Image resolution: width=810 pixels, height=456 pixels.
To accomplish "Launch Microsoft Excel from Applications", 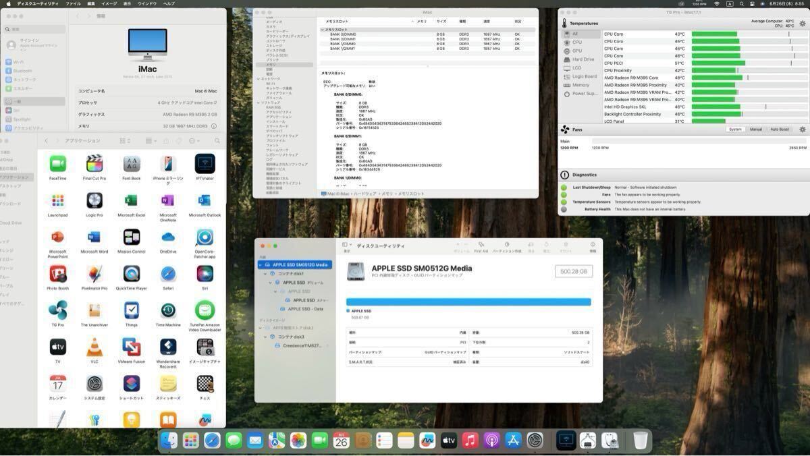I will click(x=132, y=200).
